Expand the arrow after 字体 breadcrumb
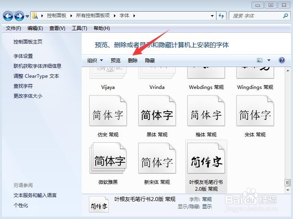This screenshot has width=293, height=219. pos(134,16)
